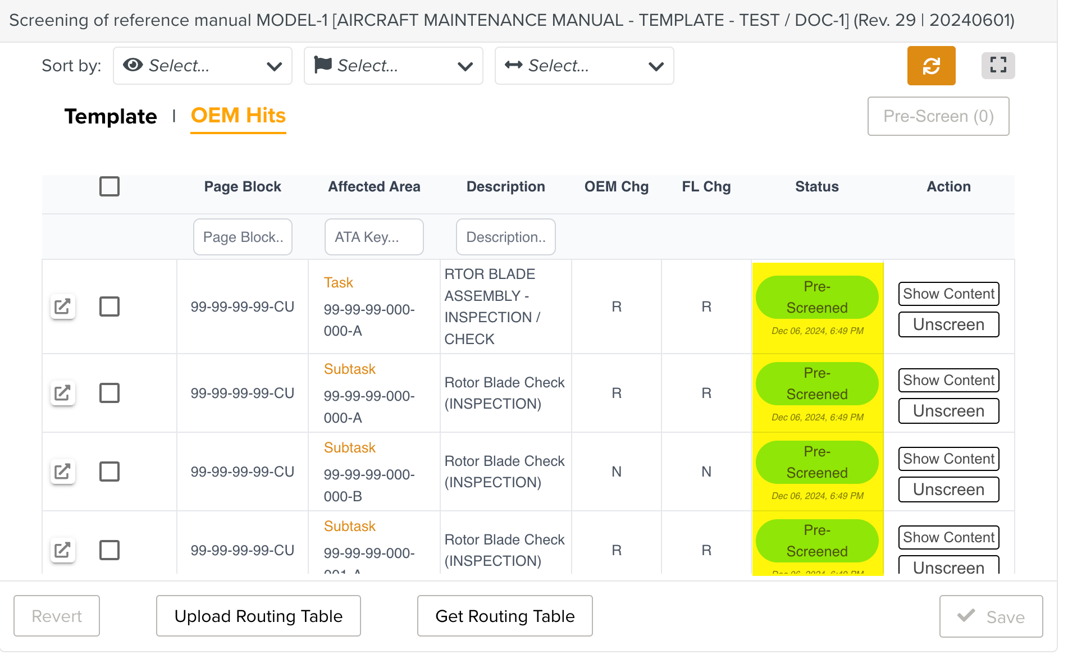The image size is (1077, 659).
Task: Open the eye icon sort dropdown
Action: pyautogui.click(x=202, y=66)
